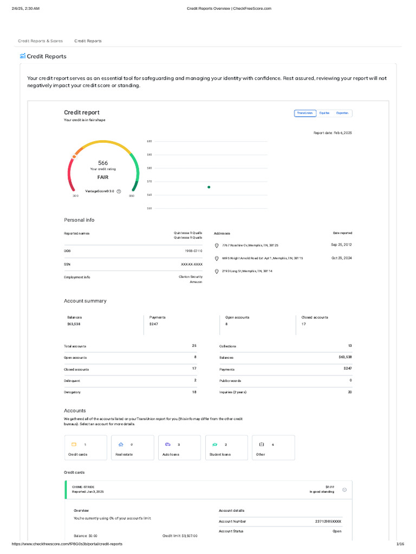The image size is (416, 554).
Task: Switch to the Experian bureau report
Action: tap(342, 113)
